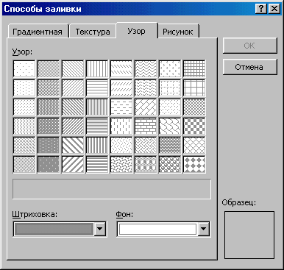Choose the diagonal brick pattern swatch
The height and width of the screenshot is (270, 284).
[146, 107]
